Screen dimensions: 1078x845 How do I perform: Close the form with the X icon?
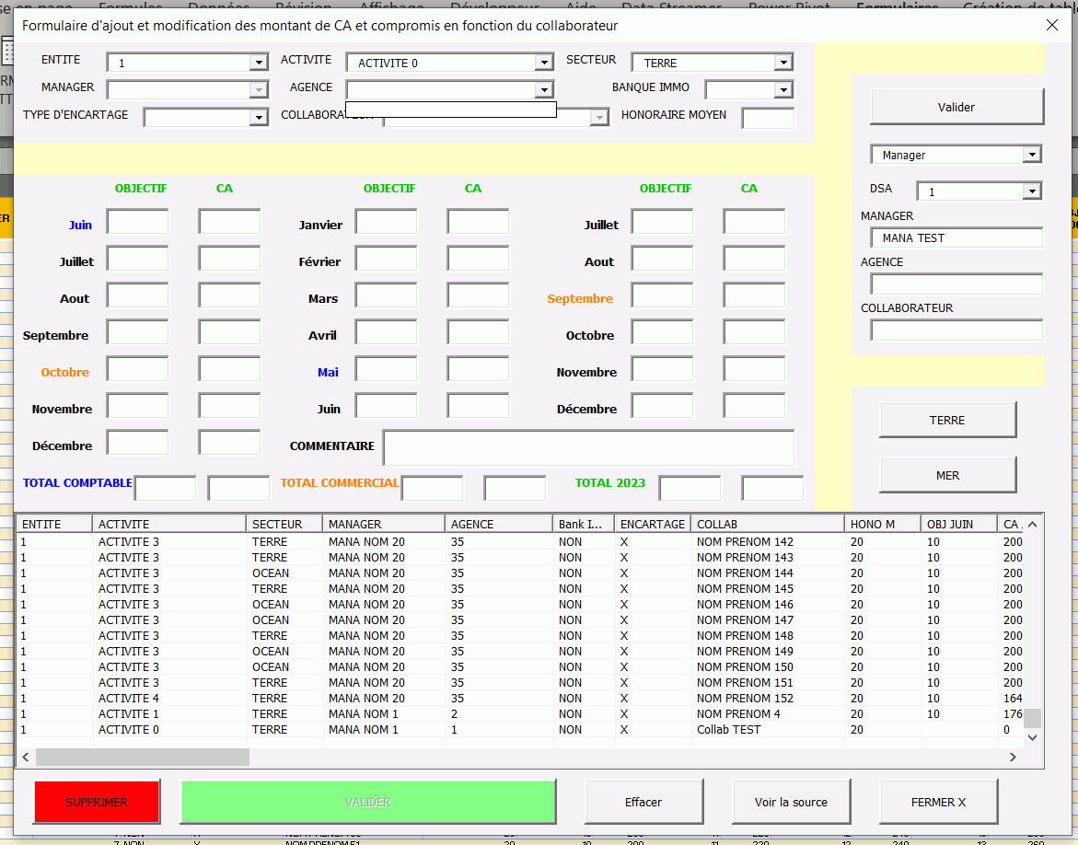pyautogui.click(x=1051, y=25)
